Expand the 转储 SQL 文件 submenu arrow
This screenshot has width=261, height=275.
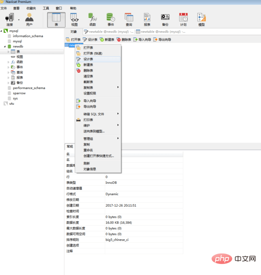pyautogui.click(x=118, y=114)
